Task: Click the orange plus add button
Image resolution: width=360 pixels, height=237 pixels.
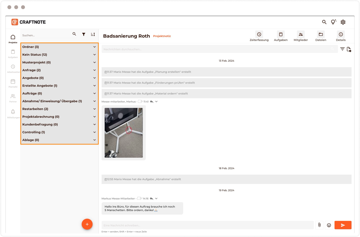Action: coord(87,224)
